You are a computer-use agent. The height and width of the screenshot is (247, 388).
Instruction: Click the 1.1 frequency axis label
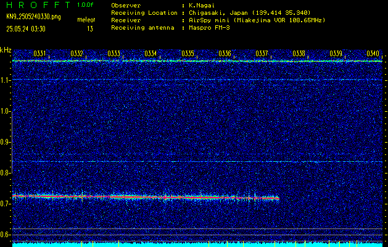[x=5, y=80]
